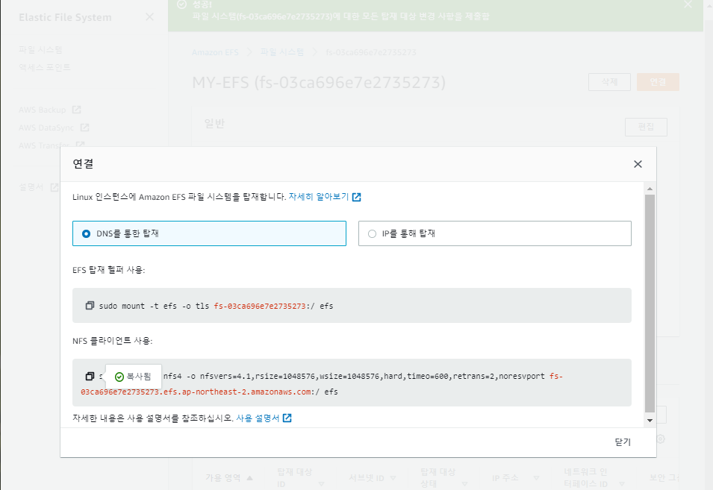Copy the NFS client mount command
The width and height of the screenshot is (713, 490).
point(90,376)
